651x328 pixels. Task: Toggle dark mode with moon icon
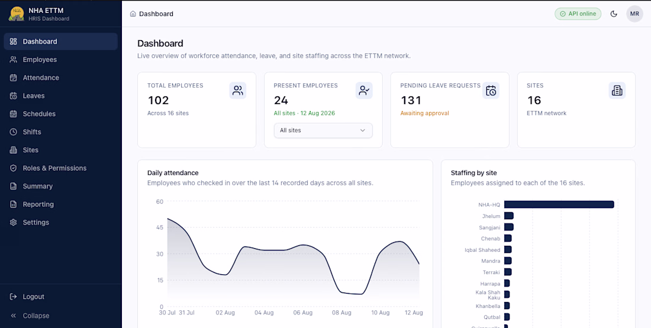[x=614, y=14]
